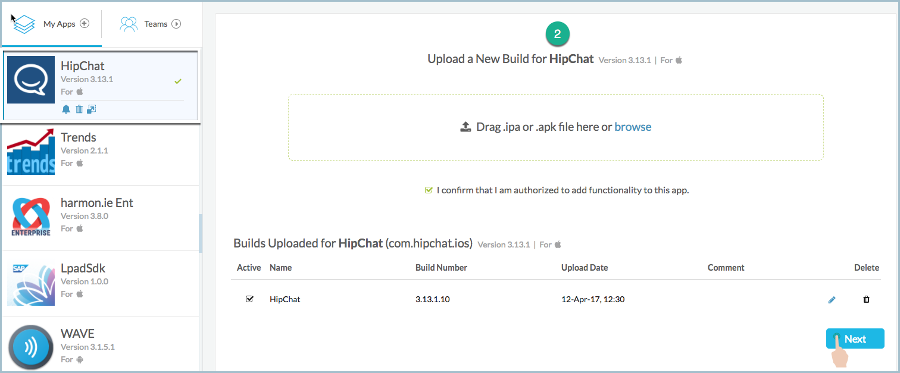Viewport: 900px width, 373px height.
Task: Click the My Apps layers icon
Action: 24,24
